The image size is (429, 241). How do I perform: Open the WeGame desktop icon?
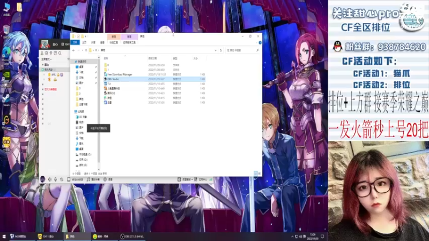pyautogui.click(x=6, y=122)
